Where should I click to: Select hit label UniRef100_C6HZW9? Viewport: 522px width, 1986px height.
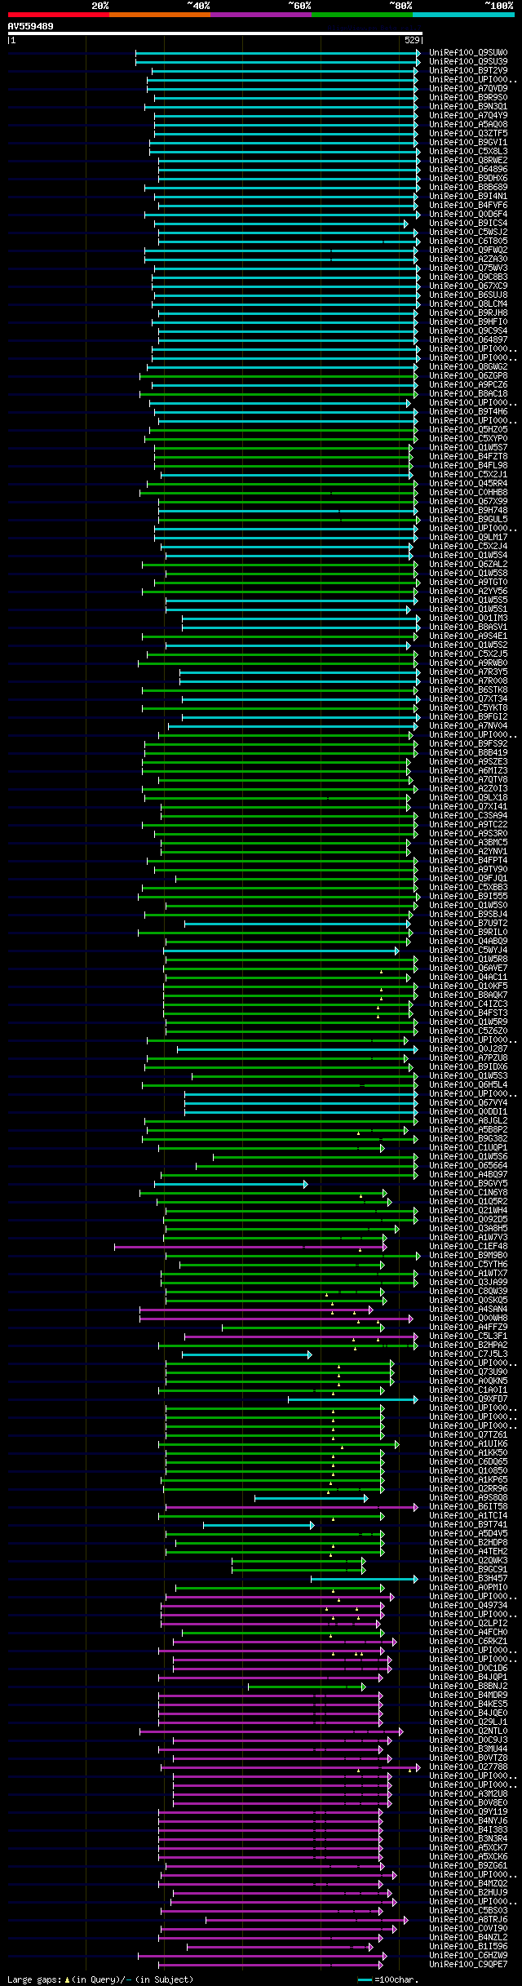click(x=468, y=1956)
